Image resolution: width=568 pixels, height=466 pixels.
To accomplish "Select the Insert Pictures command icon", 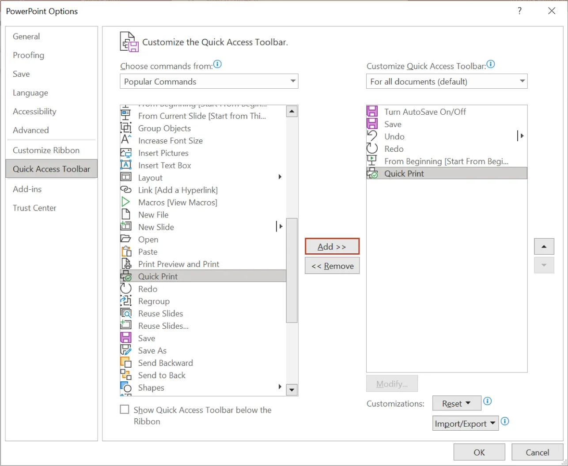I will [126, 153].
